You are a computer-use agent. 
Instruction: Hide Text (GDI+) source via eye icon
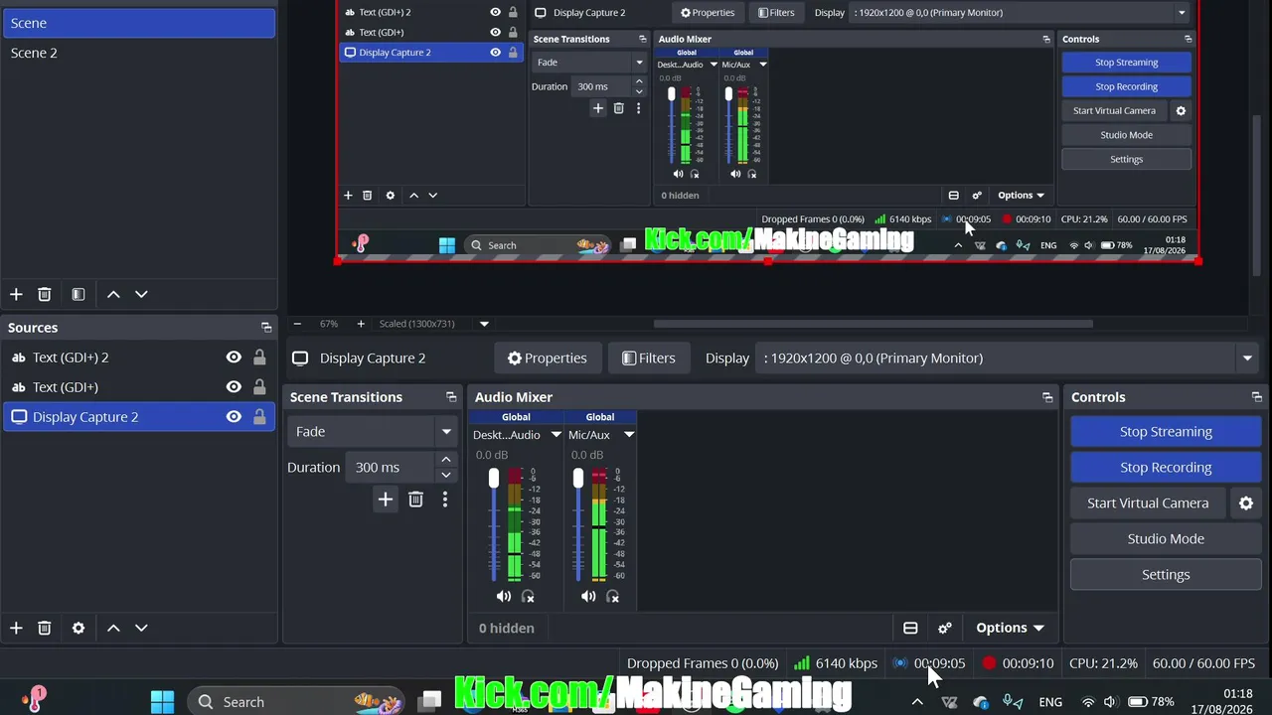click(234, 387)
